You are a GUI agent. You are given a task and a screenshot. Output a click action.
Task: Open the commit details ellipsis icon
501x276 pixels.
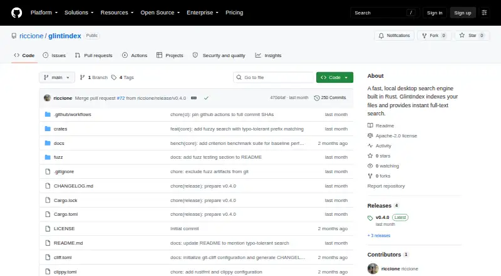click(194, 98)
